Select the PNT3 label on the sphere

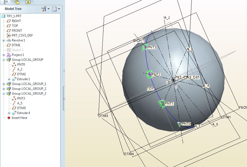[x=152, y=47]
